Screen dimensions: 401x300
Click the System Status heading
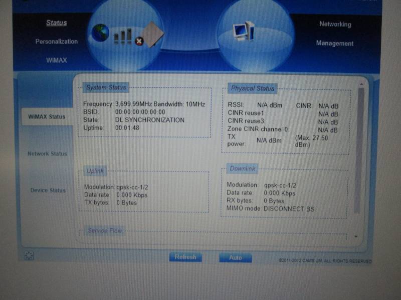pyautogui.click(x=106, y=87)
